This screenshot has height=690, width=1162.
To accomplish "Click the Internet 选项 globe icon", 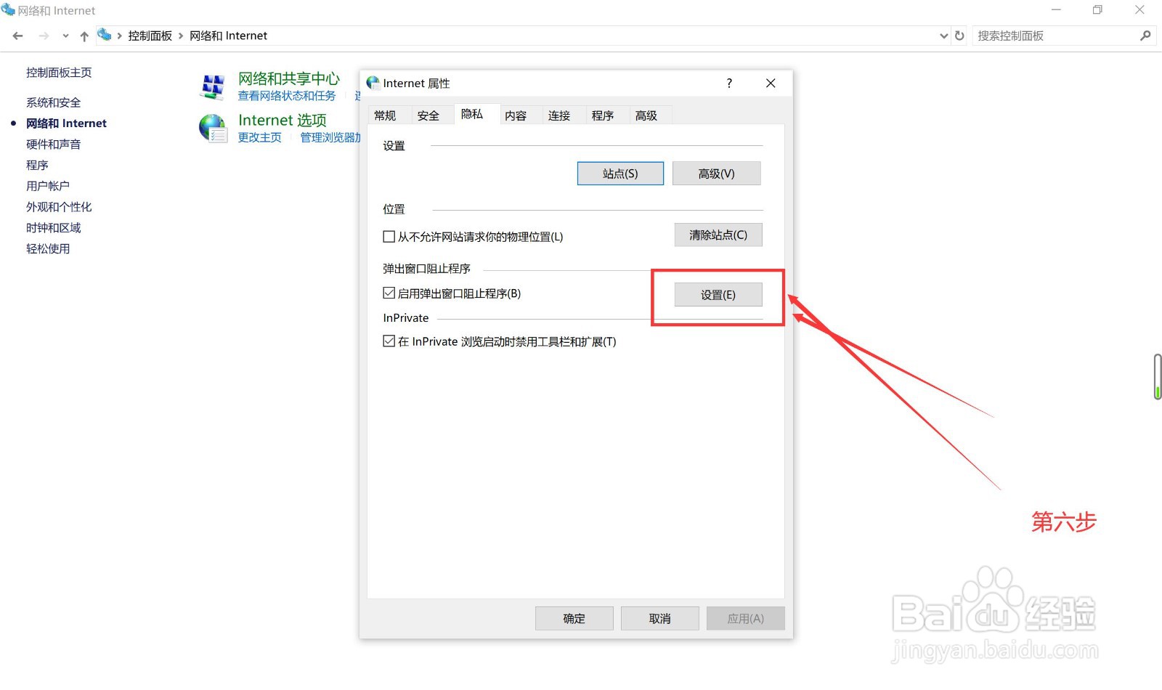I will [x=214, y=127].
